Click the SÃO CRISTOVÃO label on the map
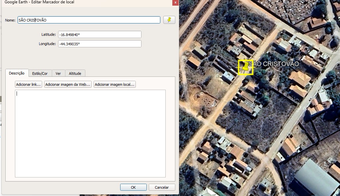 pos(274,64)
